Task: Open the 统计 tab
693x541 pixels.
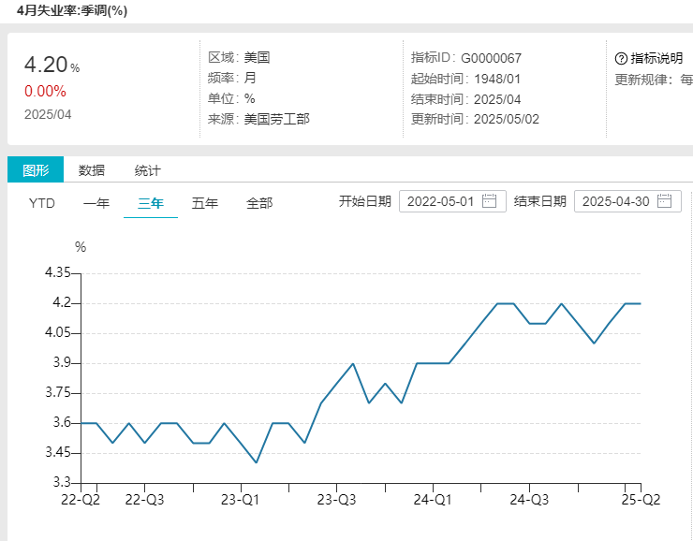Action: (x=147, y=170)
